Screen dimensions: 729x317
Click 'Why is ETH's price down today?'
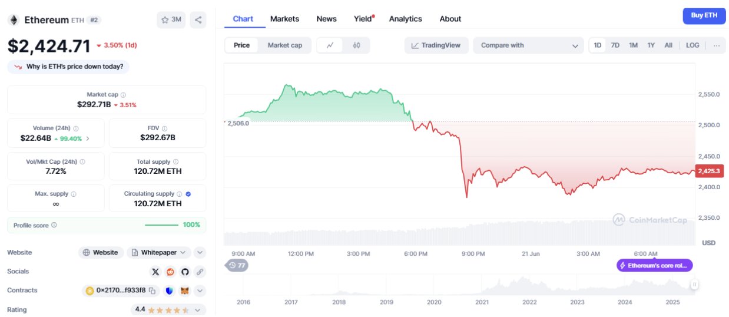tap(68, 67)
